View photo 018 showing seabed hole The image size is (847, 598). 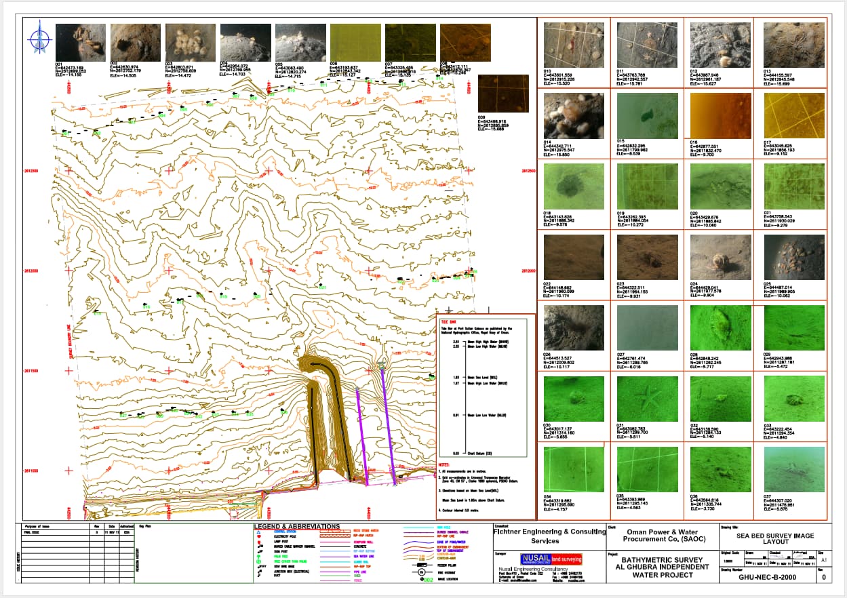click(574, 186)
